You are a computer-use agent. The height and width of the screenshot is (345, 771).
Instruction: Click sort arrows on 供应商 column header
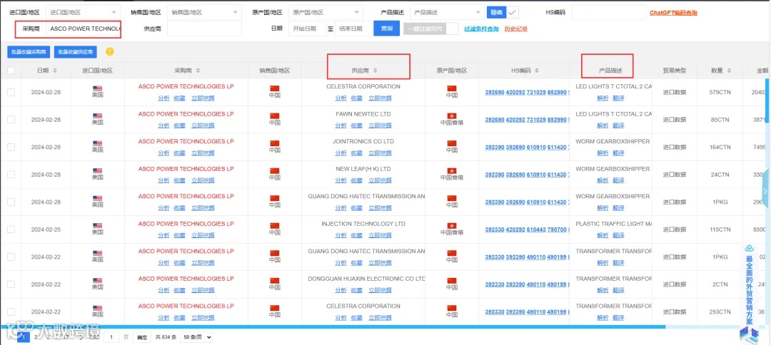pyautogui.click(x=376, y=71)
